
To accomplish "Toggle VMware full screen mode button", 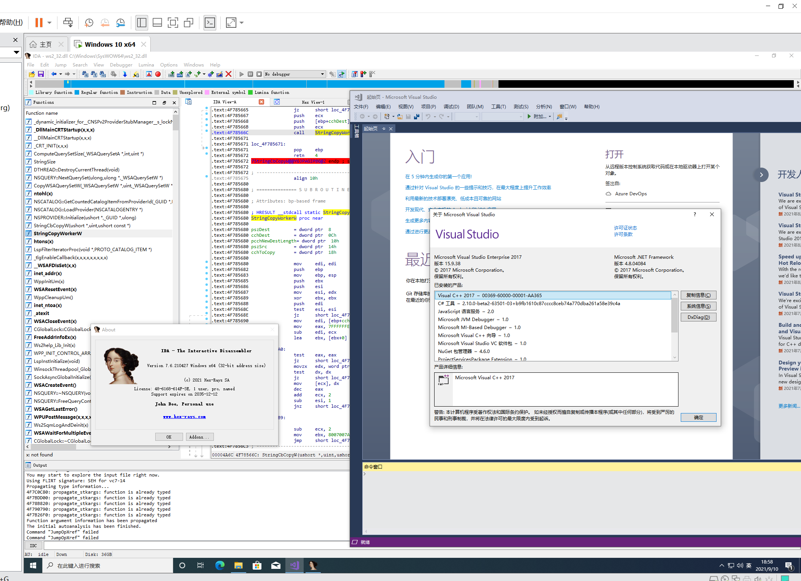I will point(173,23).
